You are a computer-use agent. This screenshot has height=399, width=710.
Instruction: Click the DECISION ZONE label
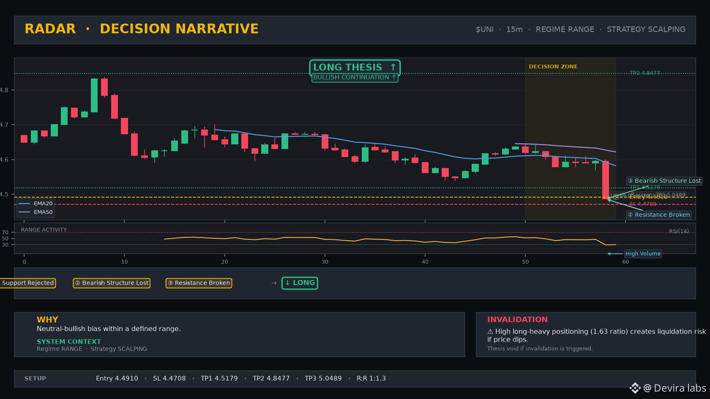(x=553, y=67)
